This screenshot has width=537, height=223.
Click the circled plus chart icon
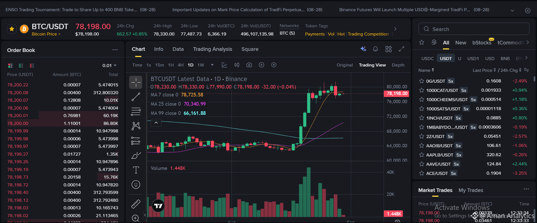262,65
